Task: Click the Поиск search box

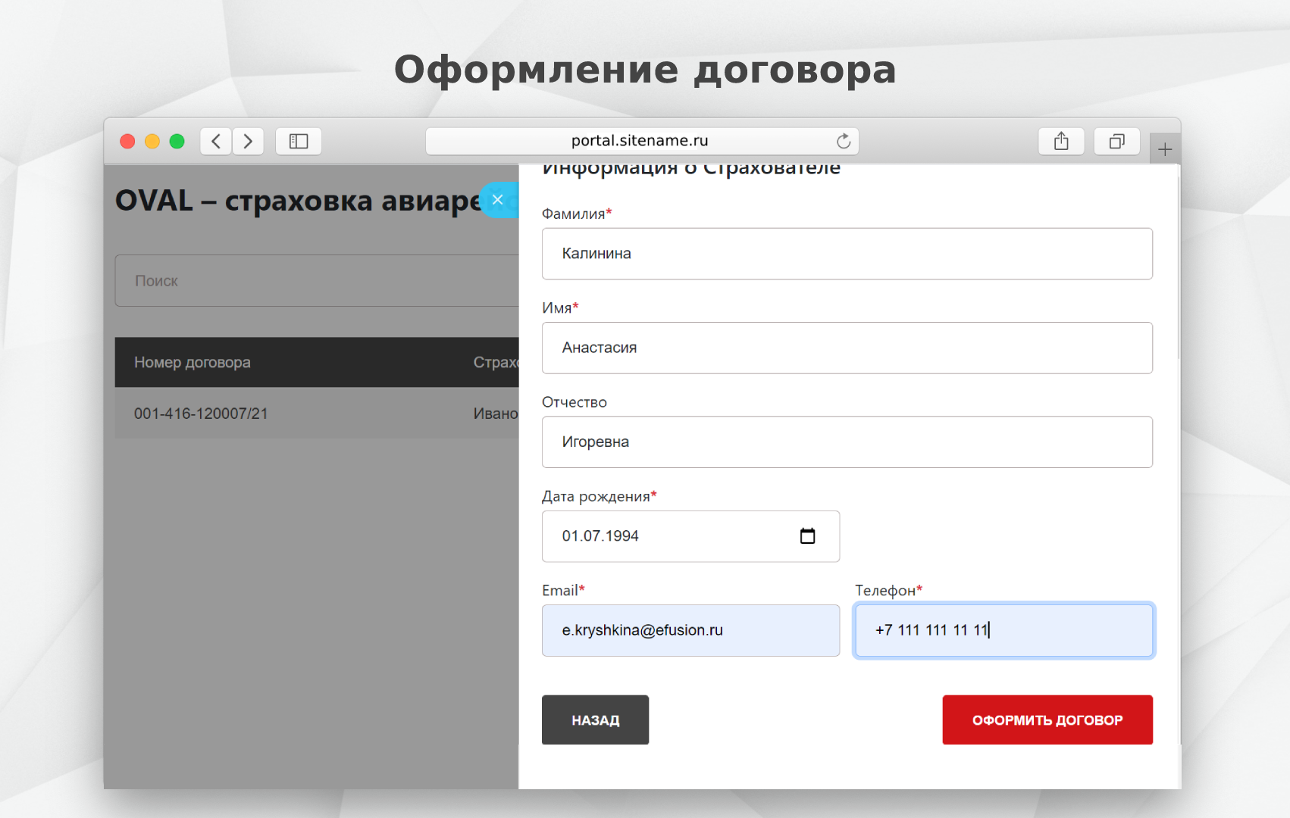Action: click(x=316, y=281)
